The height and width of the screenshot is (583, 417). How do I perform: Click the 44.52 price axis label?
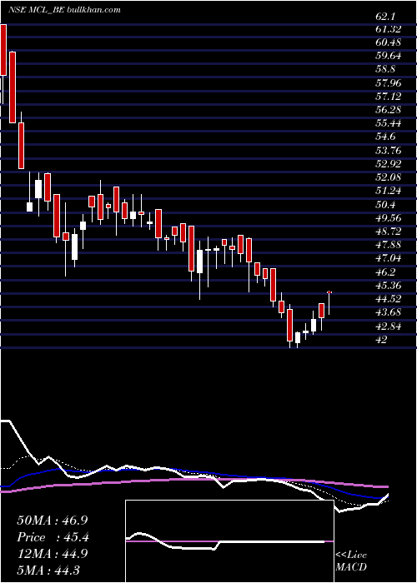(388, 299)
